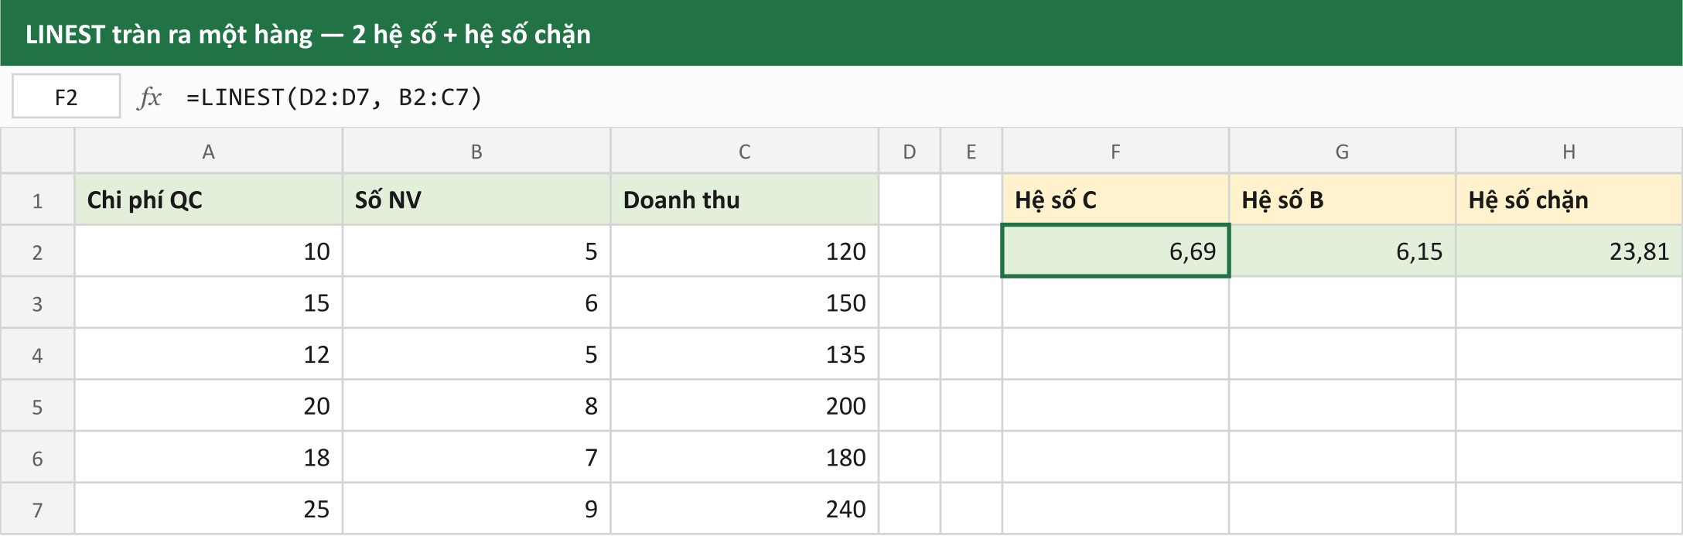1683x536 pixels.
Task: Select column H header
Action: (x=1569, y=152)
